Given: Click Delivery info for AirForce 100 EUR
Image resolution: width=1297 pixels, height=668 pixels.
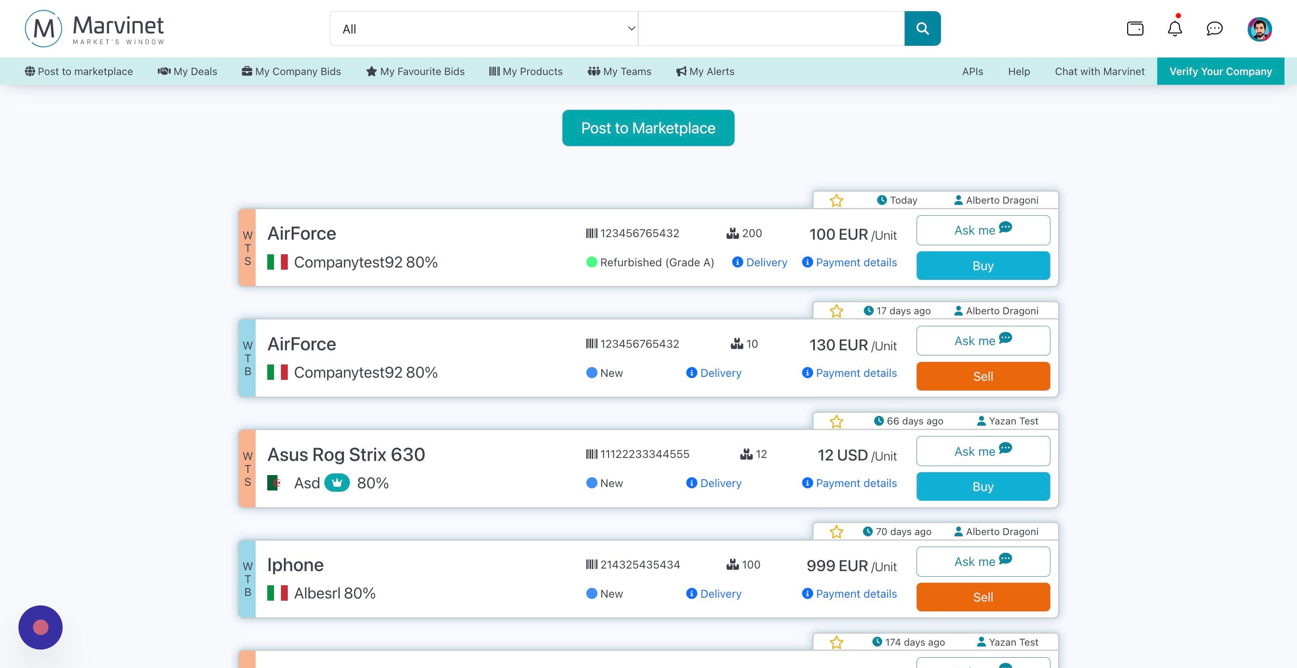Looking at the screenshot, I should click(759, 262).
